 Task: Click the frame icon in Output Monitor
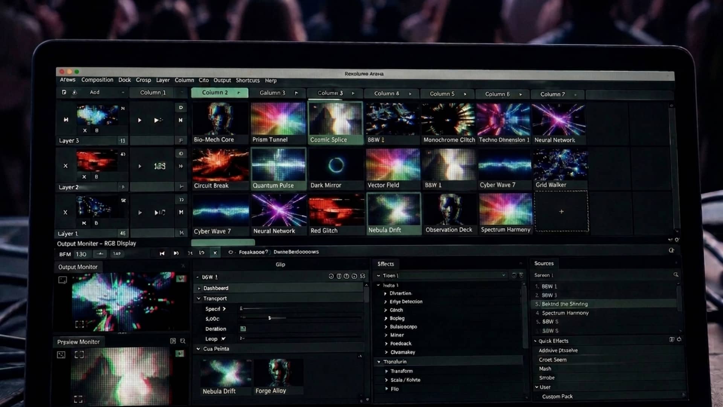tap(63, 280)
